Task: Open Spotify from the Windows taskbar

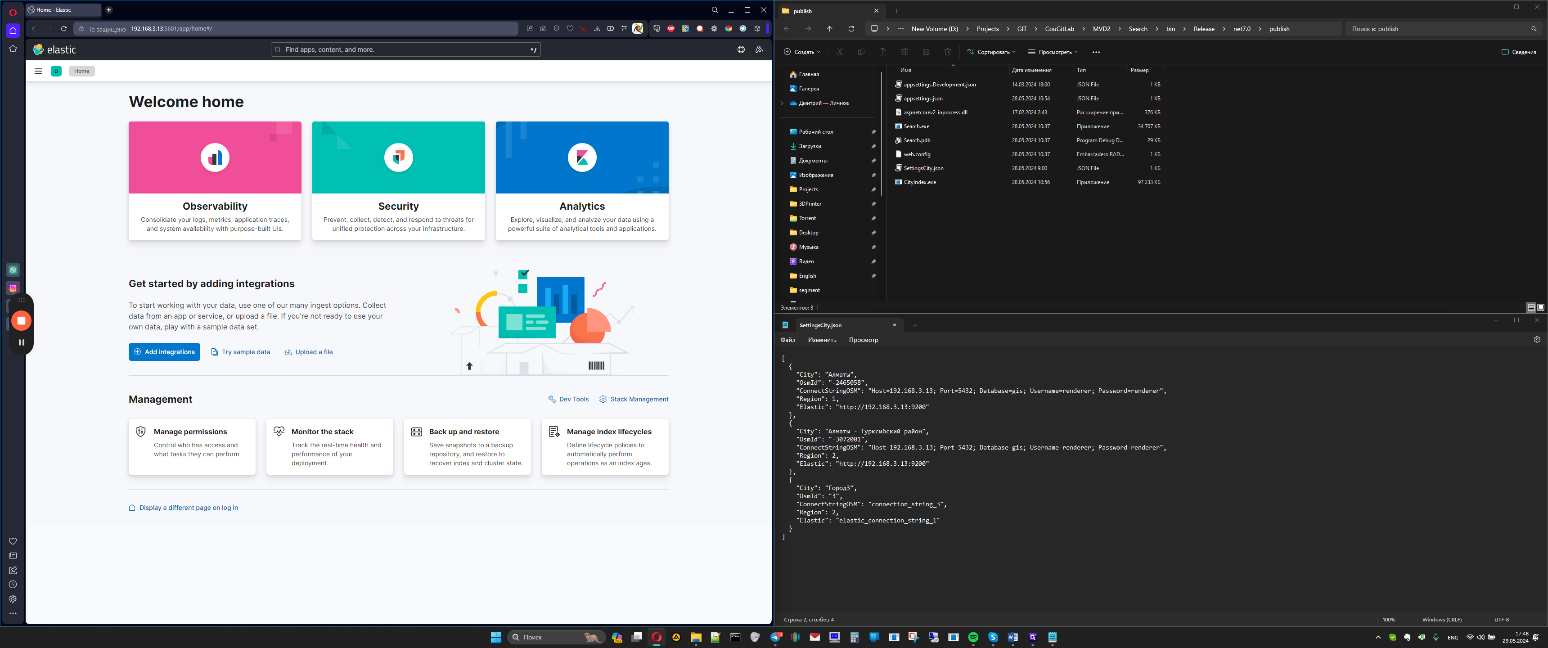Action: pos(973,637)
